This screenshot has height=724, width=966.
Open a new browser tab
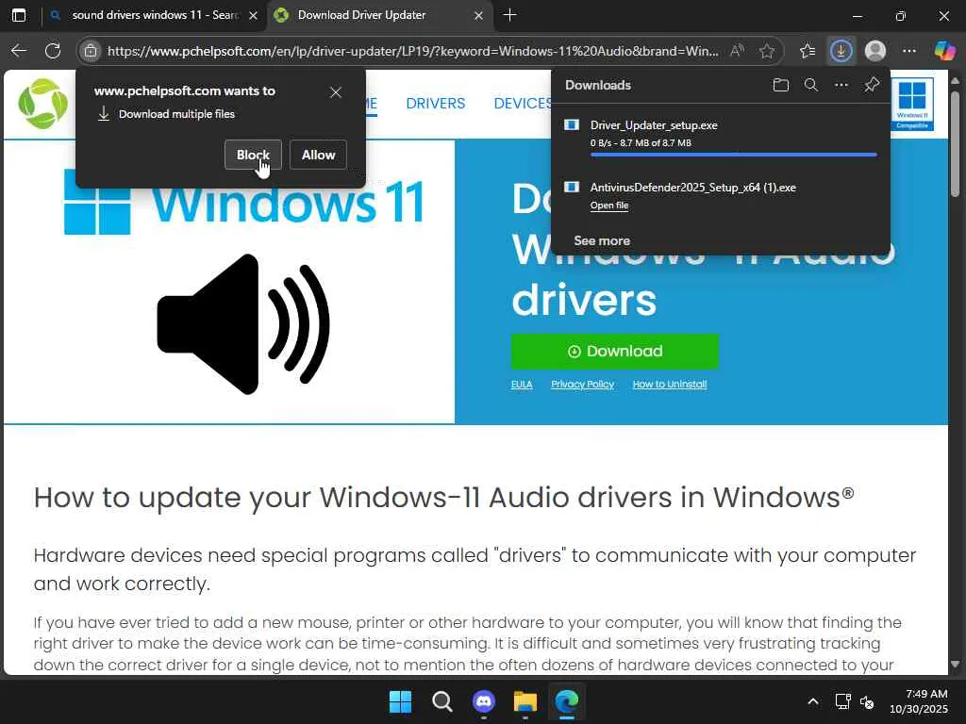tap(509, 15)
